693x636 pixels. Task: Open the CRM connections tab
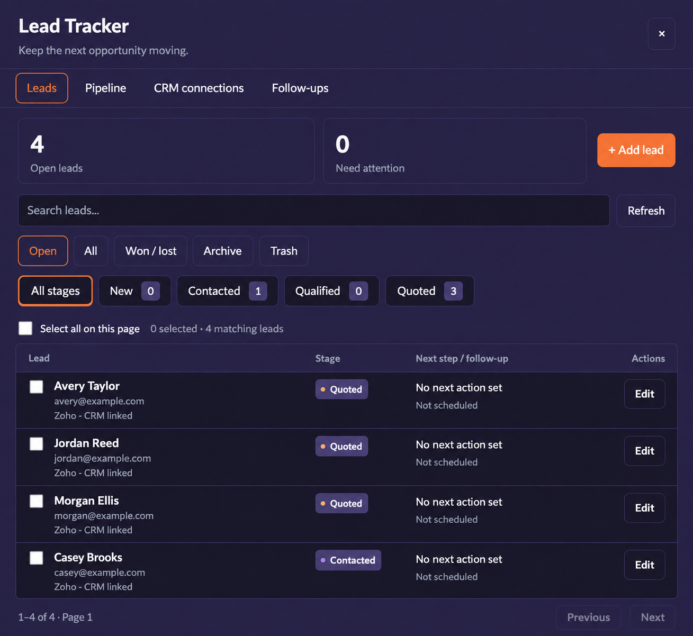pyautogui.click(x=199, y=88)
